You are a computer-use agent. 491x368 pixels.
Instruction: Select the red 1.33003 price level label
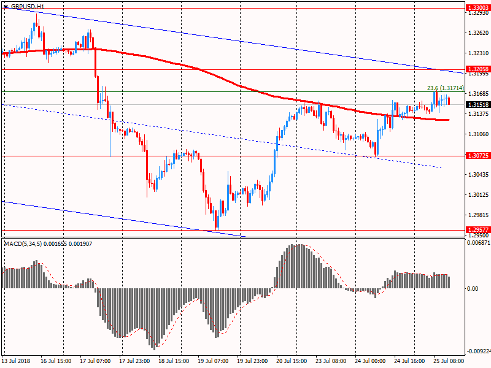tap(478, 8)
